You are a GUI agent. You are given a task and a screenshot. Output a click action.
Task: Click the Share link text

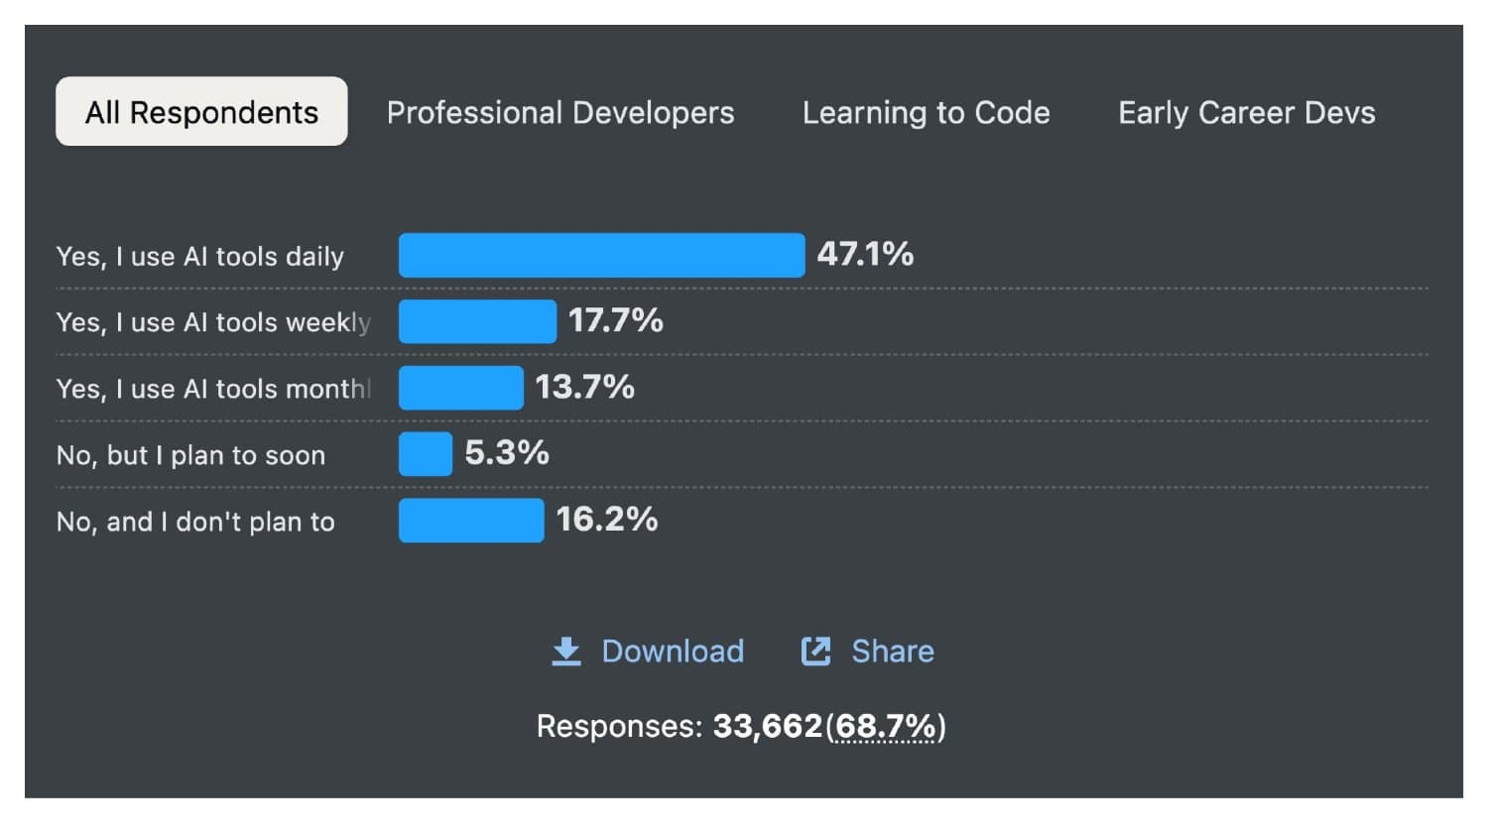point(893,652)
